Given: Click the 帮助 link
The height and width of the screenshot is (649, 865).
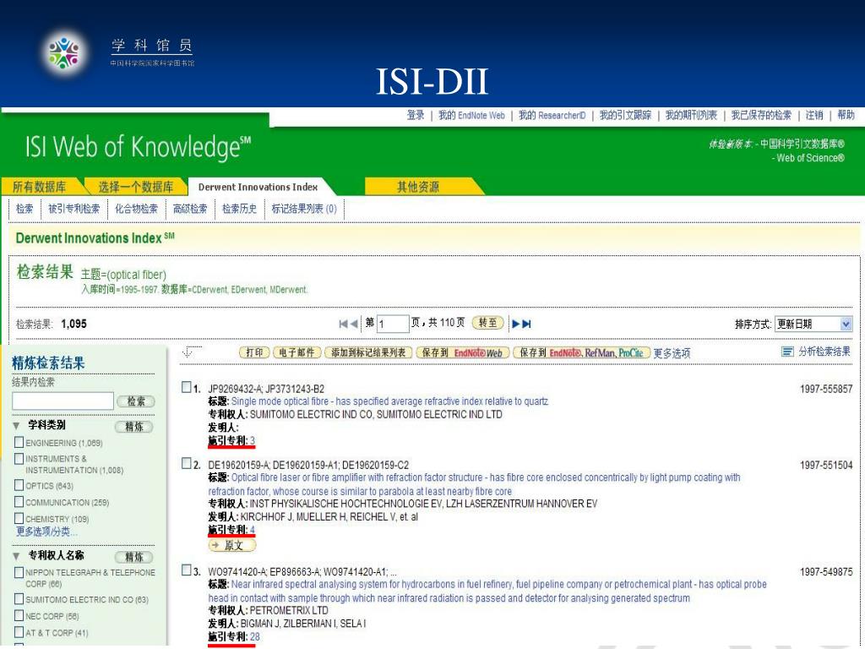Looking at the screenshot, I should click(x=846, y=115).
